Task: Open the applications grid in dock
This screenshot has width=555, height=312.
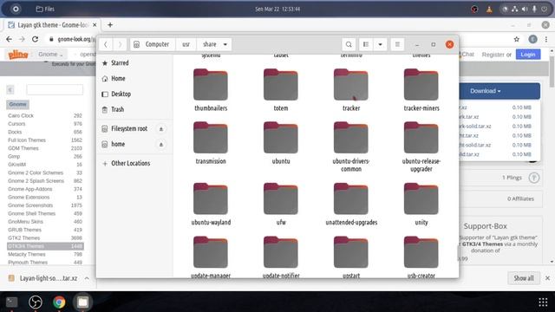Action: 543,302
